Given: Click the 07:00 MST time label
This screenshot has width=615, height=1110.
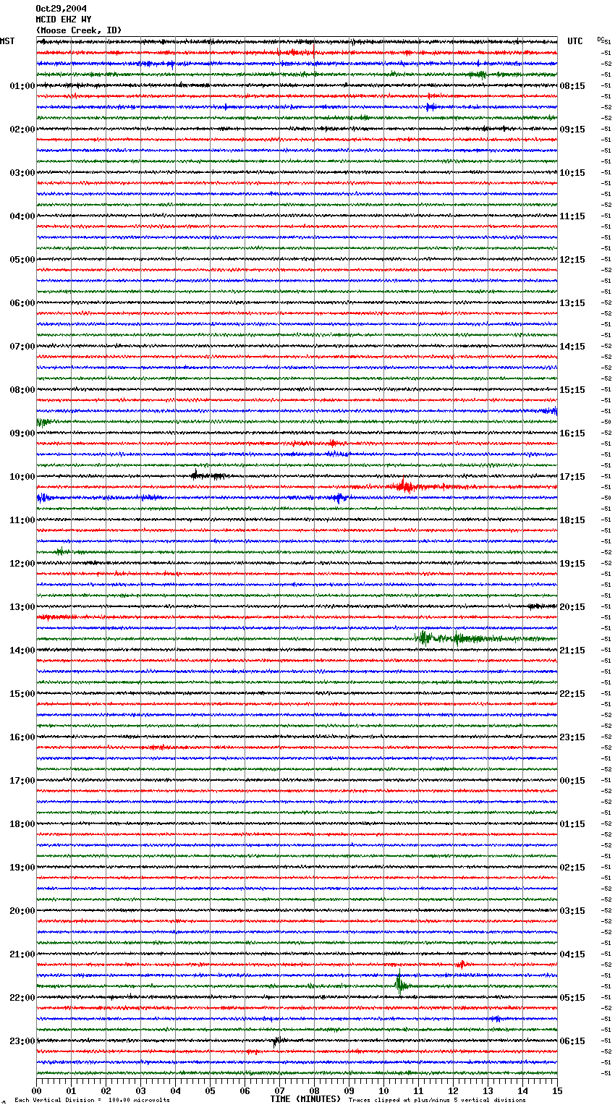Looking at the screenshot, I should [22, 347].
